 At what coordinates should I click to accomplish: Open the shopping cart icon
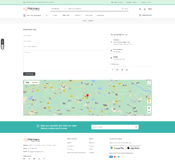point(150,9)
